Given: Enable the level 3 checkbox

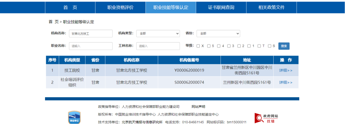Looking at the screenshot, I should click(x=229, y=46).
